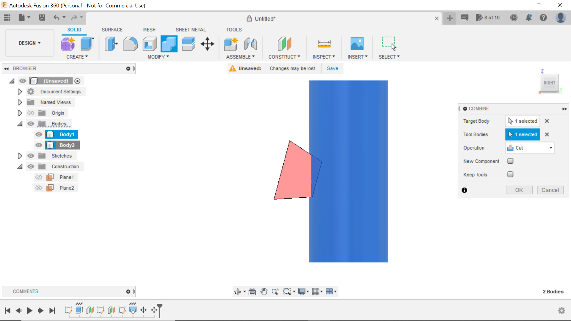Viewport: 571px width, 321px height.
Task: Expand the Sketches folder in browser
Action: 20,156
